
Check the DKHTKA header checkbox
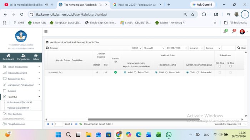[x=220, y=66]
